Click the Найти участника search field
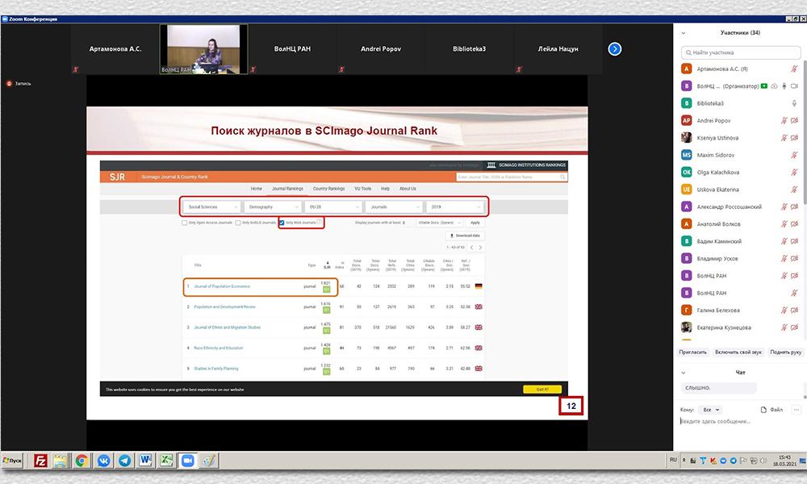807x484 pixels. pyautogui.click(x=741, y=52)
